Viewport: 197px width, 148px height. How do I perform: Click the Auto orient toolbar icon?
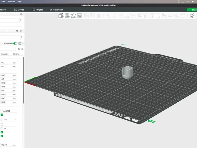(73, 16)
